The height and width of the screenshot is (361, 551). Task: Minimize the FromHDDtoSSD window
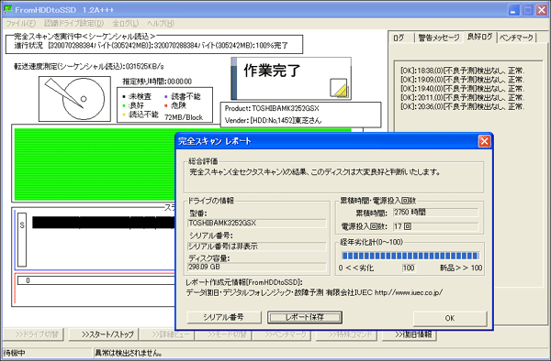point(513,9)
